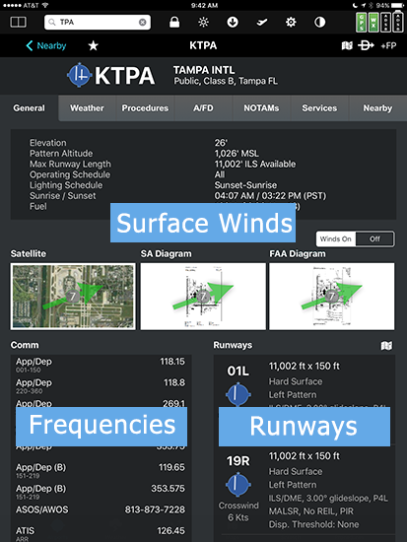This screenshot has width=407, height=542.
Task: Tap the GPS status indicator
Action: 362,22
